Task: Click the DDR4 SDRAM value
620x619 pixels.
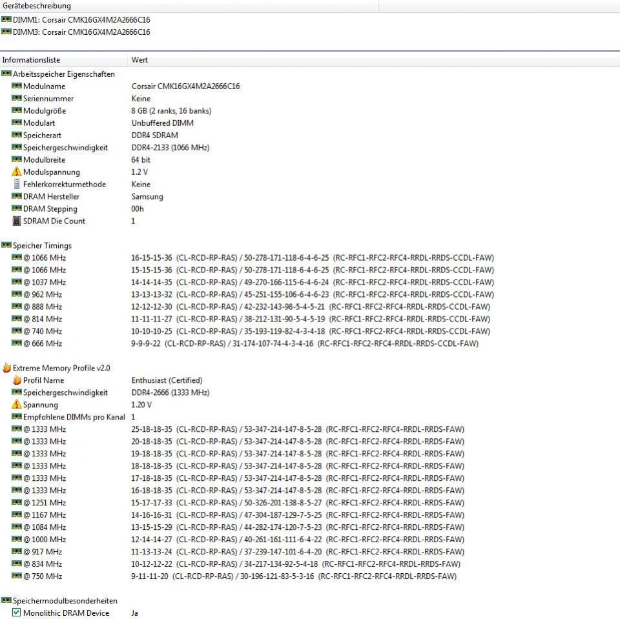Action: pyautogui.click(x=154, y=135)
